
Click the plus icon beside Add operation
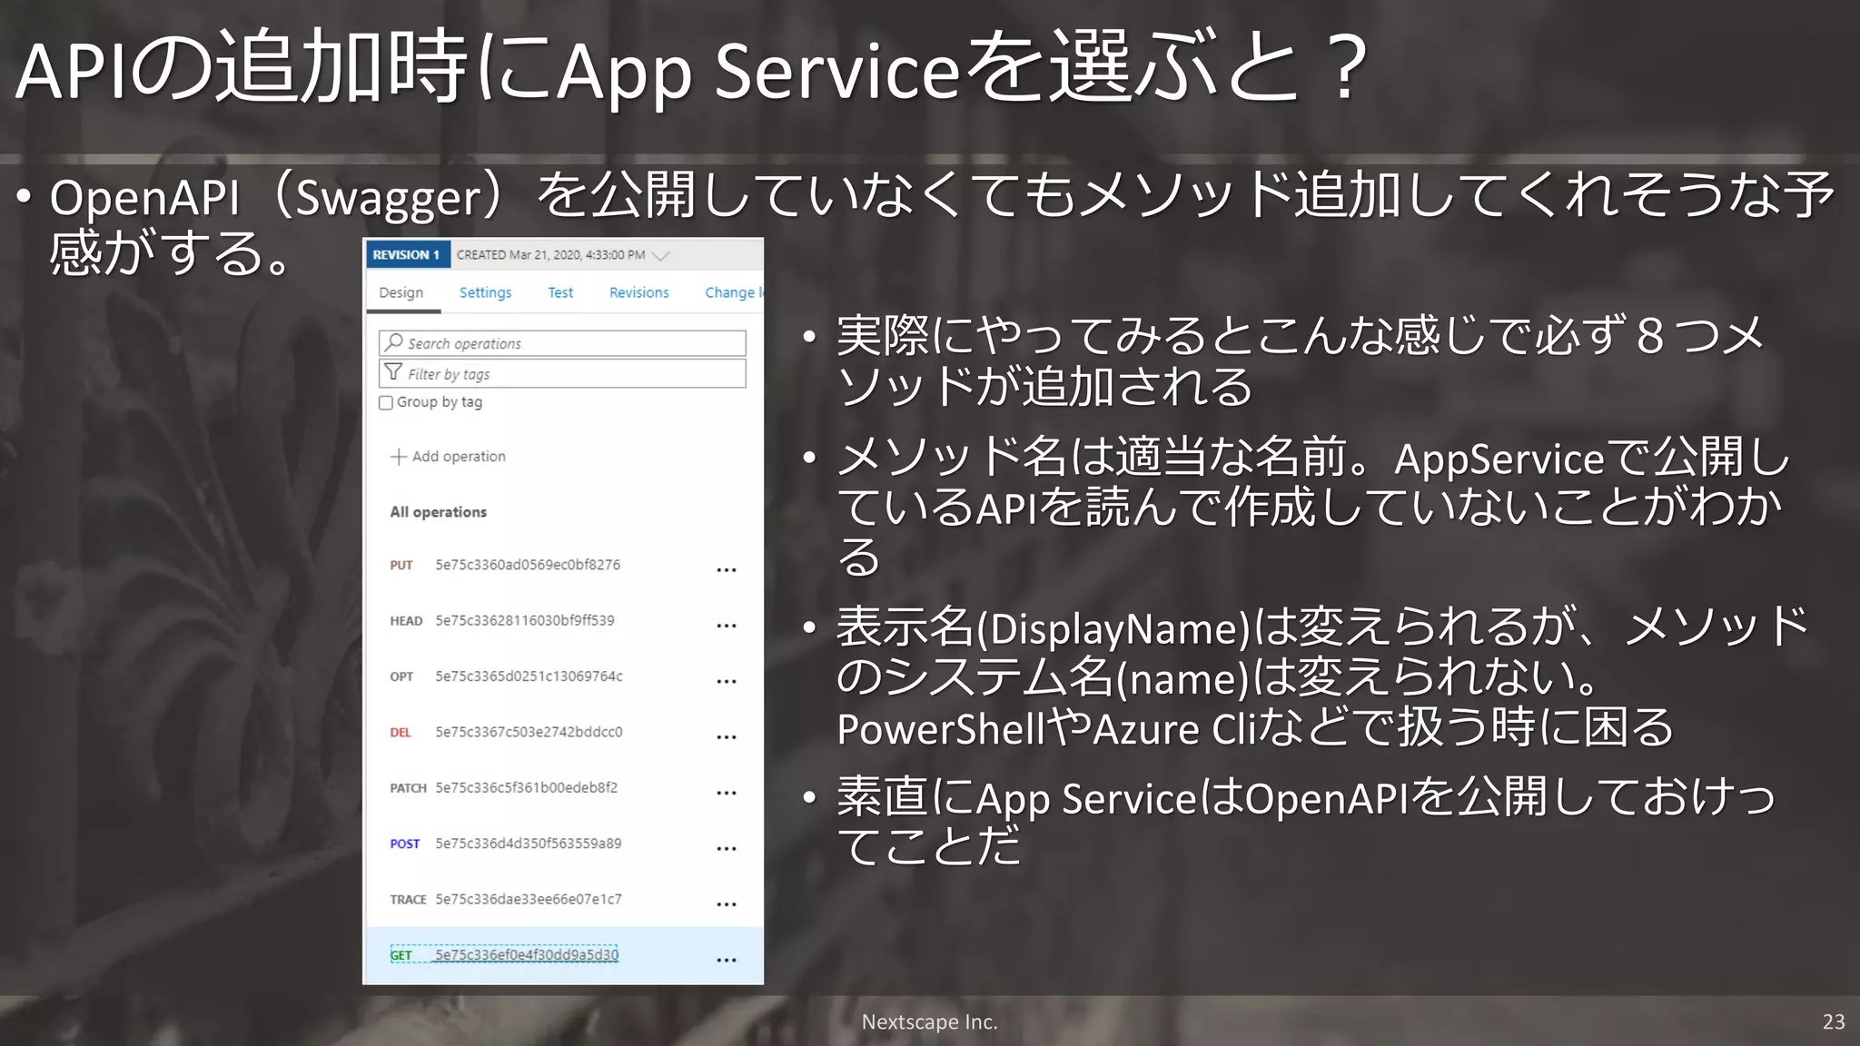click(398, 457)
